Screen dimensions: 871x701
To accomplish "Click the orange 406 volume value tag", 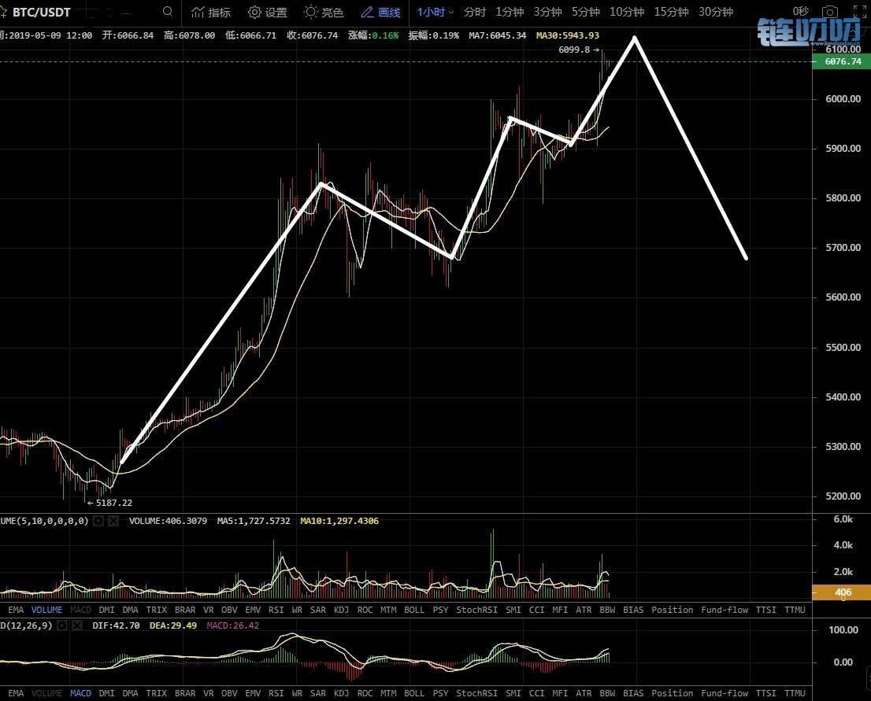I will coord(841,592).
